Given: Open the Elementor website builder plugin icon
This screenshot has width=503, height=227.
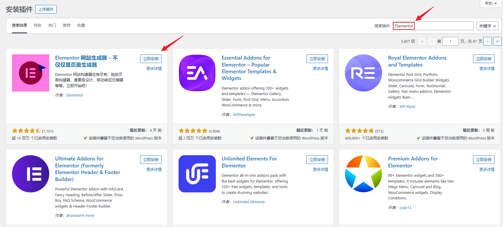Looking at the screenshot, I should 31,73.
